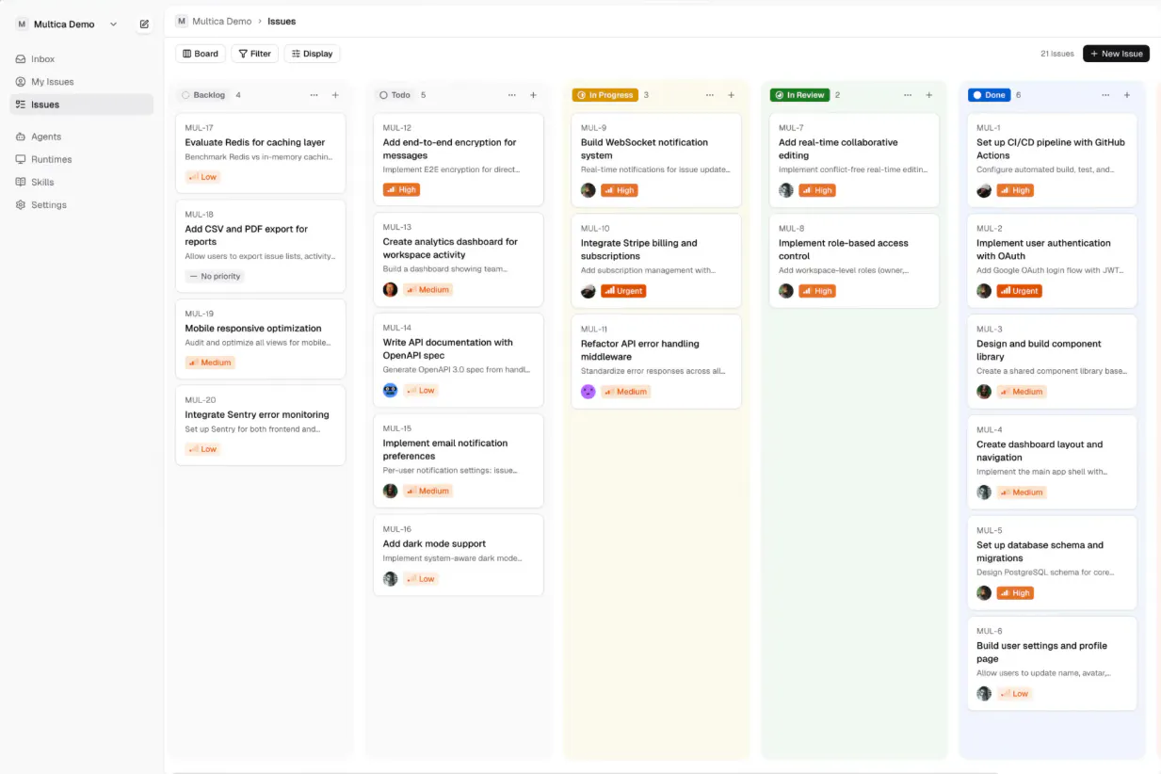Viewport: 1161px width, 774px height.
Task: Add an issue to In Review column
Action: (928, 95)
